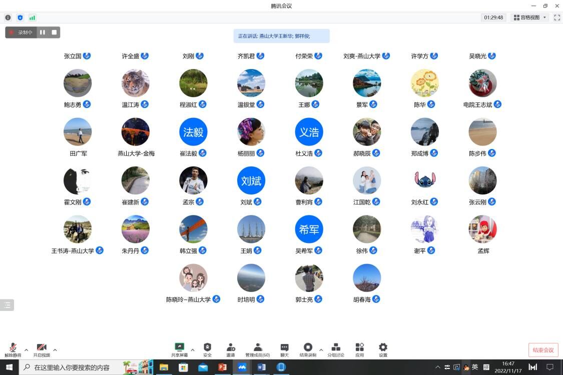Screen dimensions: 563x375
Task: Open the 共享屏幕 screen share icon
Action: pos(179,347)
